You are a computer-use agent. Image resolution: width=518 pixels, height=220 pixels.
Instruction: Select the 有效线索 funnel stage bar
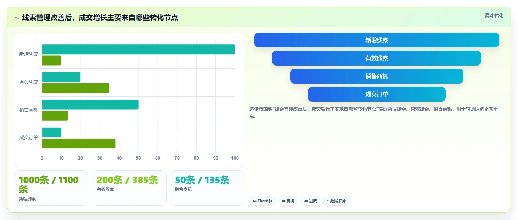pos(377,58)
